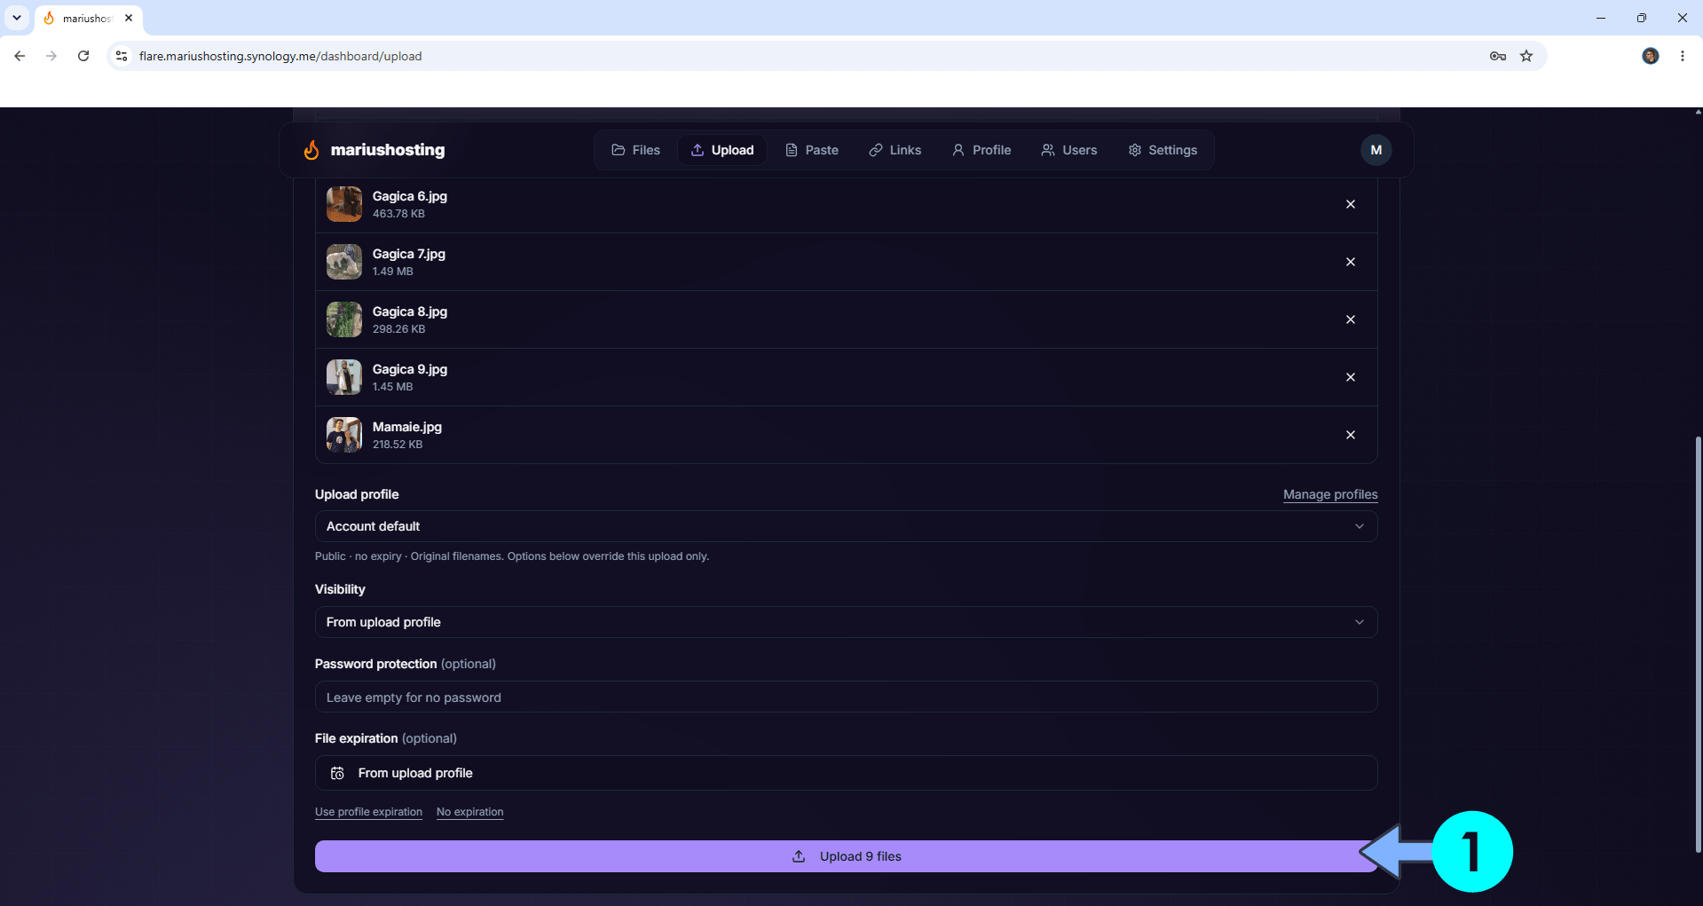This screenshot has width=1703, height=906.
Task: Expand the Visibility dropdown
Action: [846, 622]
